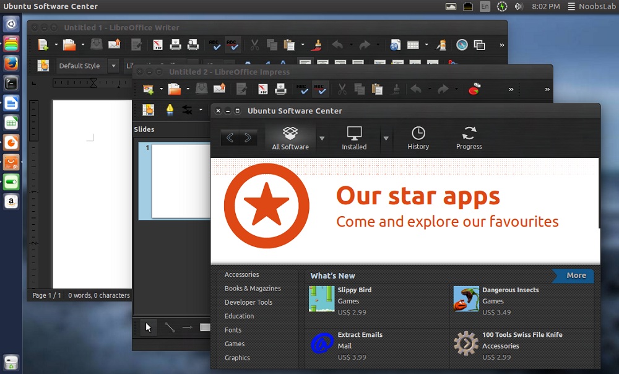Click More button in What's New
Screen dimensions: 619x374
coord(574,276)
